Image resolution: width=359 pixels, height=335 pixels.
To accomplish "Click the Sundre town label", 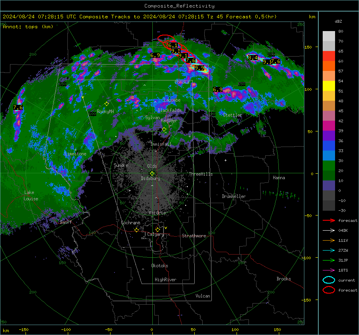I will (121, 165).
